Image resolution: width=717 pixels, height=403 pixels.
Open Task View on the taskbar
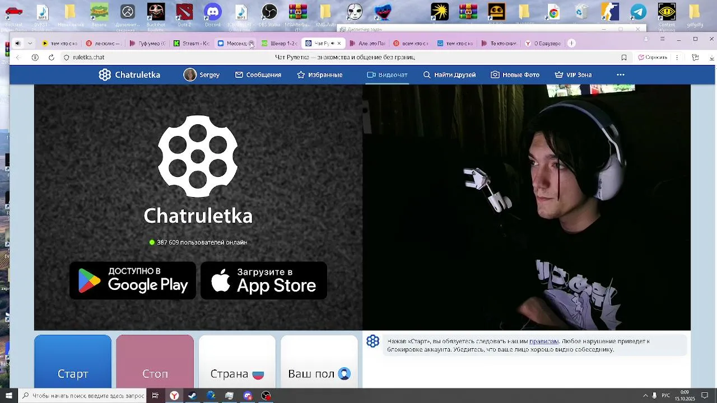click(155, 396)
